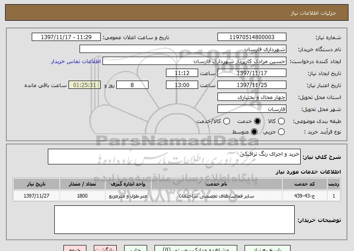Click the buyer notes text area
The width and height of the screenshot is (354, 251).
(x=174, y=220)
